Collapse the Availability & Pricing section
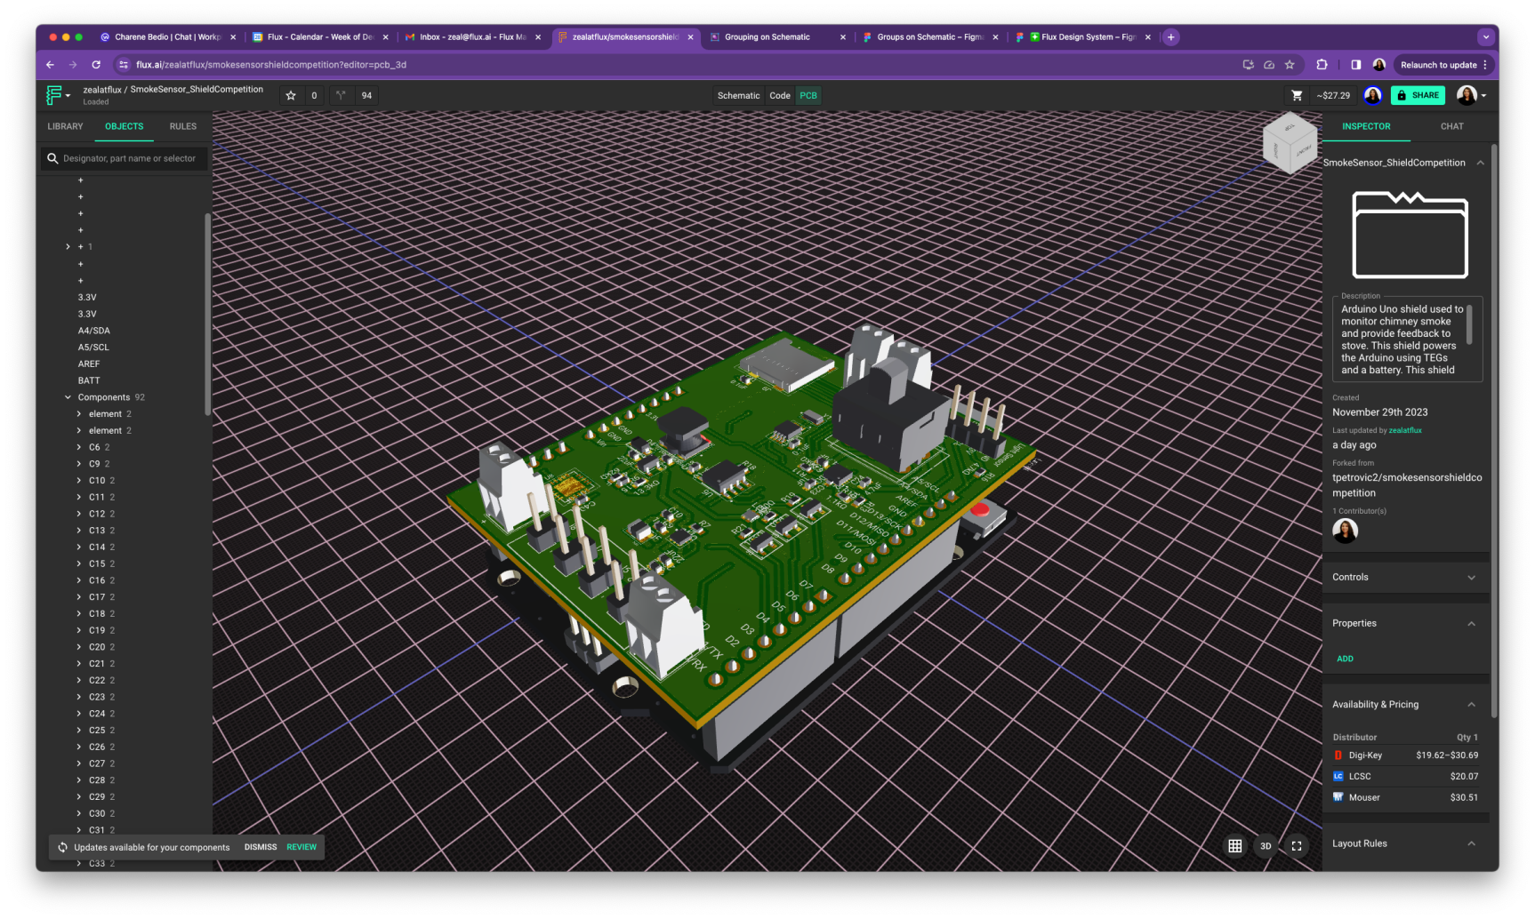The width and height of the screenshot is (1535, 919). (1471, 705)
